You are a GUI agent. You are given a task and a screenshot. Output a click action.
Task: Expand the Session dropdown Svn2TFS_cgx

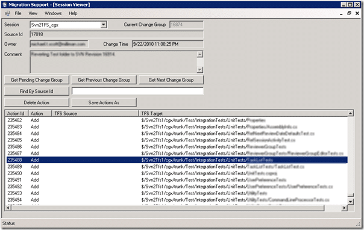pos(104,25)
